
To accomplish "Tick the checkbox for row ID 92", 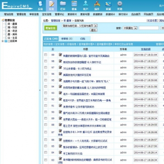I will coord(46,99).
